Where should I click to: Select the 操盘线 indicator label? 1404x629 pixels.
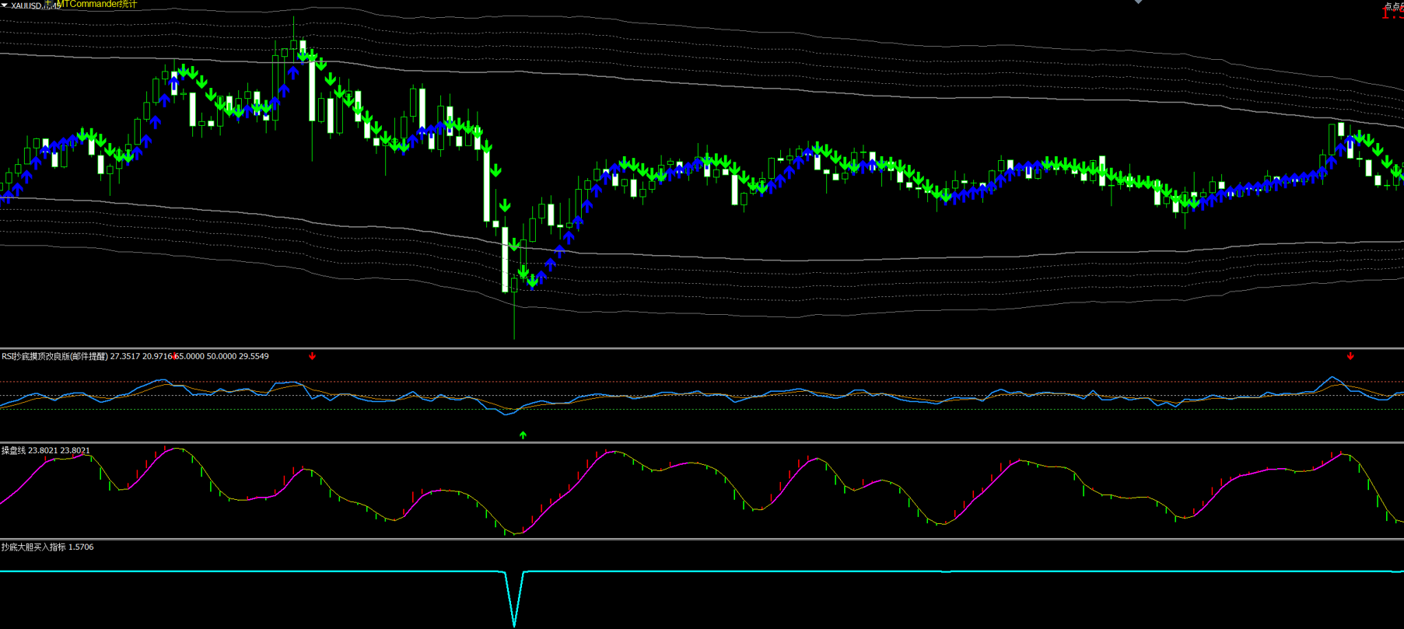[13, 450]
